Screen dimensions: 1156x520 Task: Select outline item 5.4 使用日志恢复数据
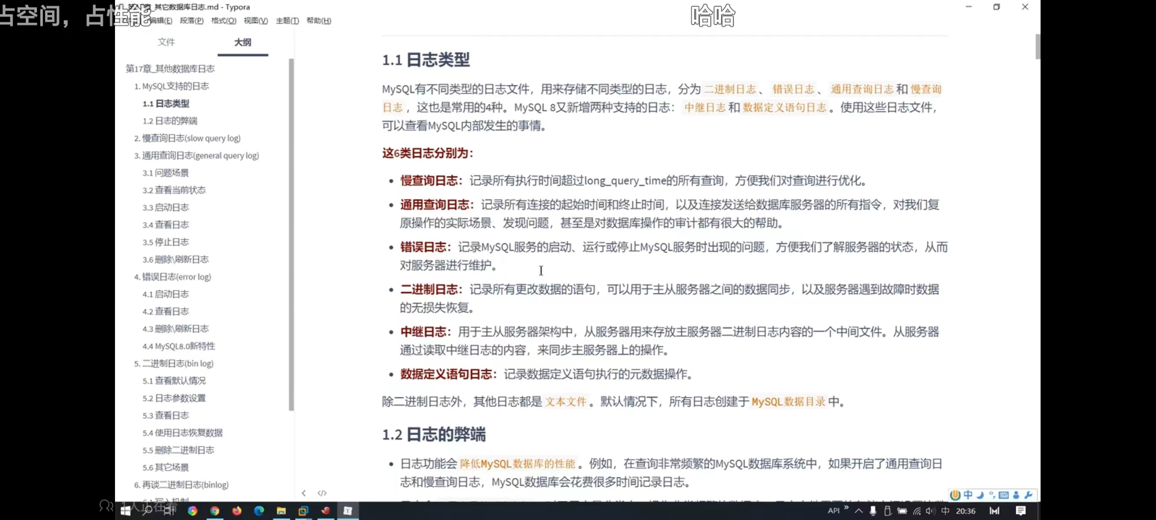pyautogui.click(x=183, y=433)
